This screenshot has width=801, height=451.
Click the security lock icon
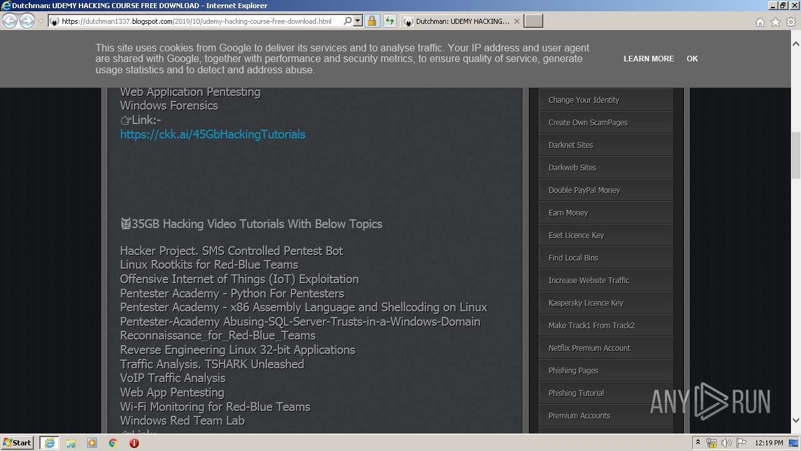click(x=372, y=21)
